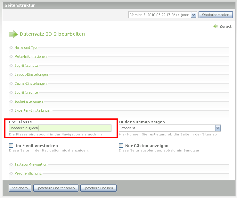Expand the Cache-Einstellungen section

[30, 83]
